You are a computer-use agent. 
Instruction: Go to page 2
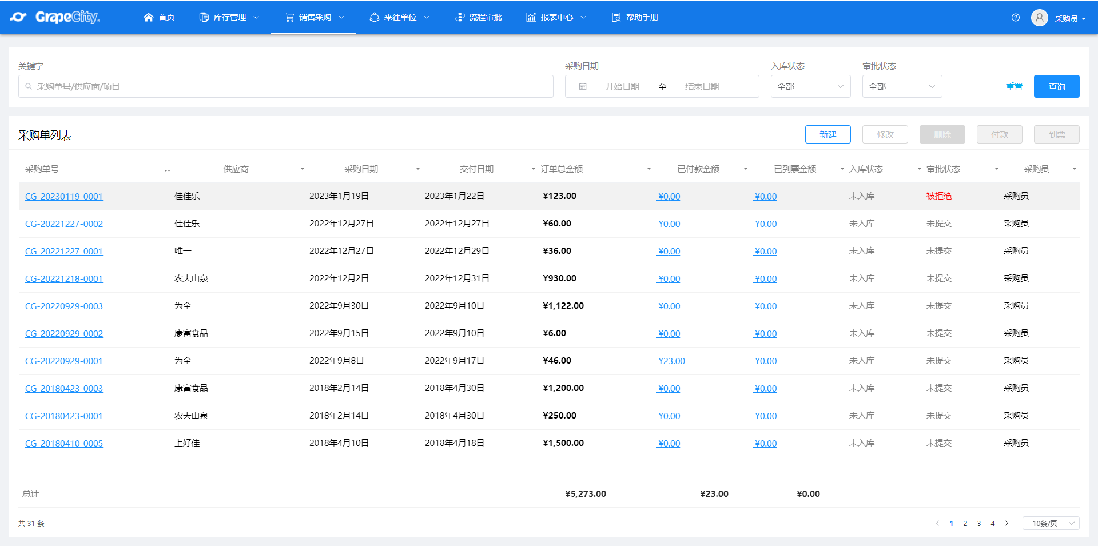pos(965,523)
